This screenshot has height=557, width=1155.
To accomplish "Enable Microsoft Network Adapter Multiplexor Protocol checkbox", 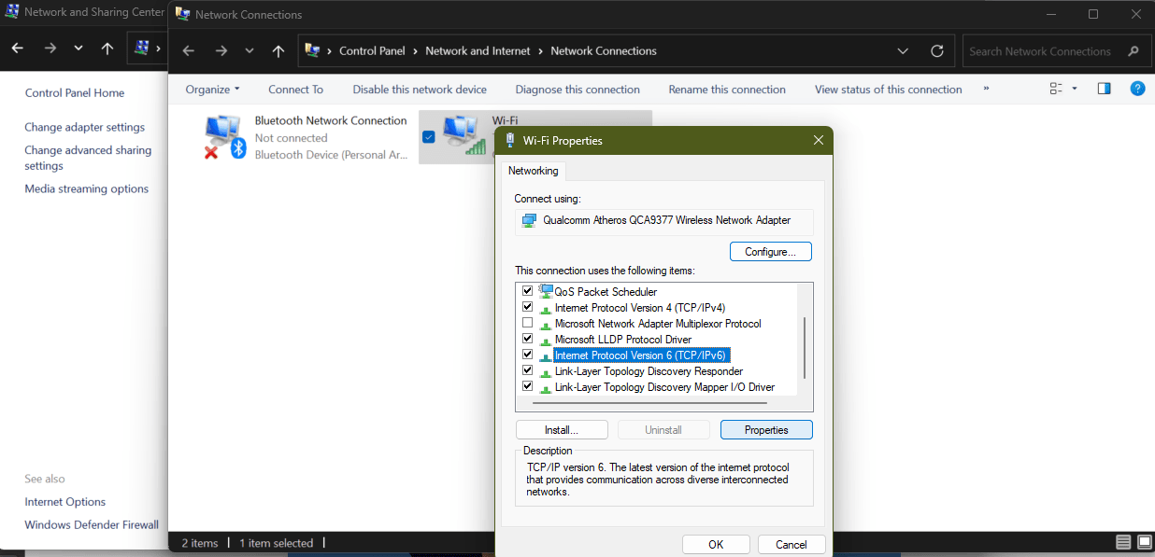I will (x=528, y=323).
